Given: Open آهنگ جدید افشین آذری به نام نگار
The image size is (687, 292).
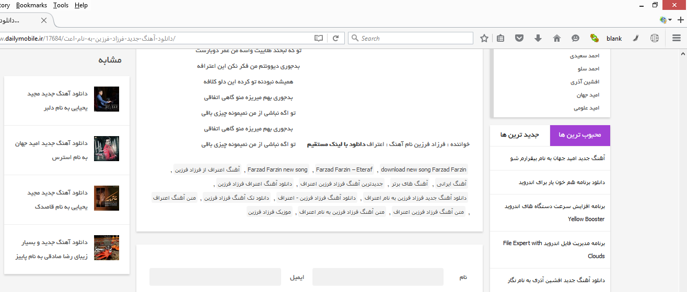Looking at the screenshot, I should [556, 280].
